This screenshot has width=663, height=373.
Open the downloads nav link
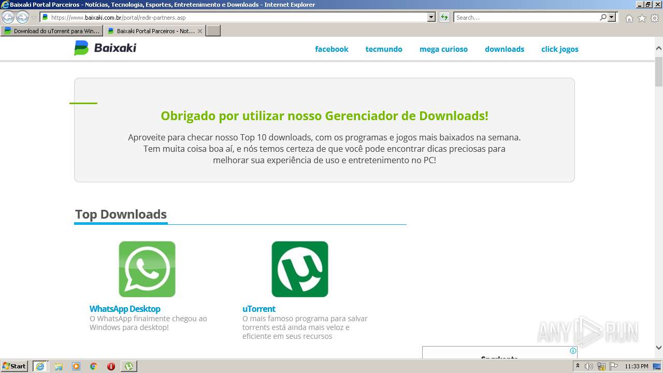505,49
